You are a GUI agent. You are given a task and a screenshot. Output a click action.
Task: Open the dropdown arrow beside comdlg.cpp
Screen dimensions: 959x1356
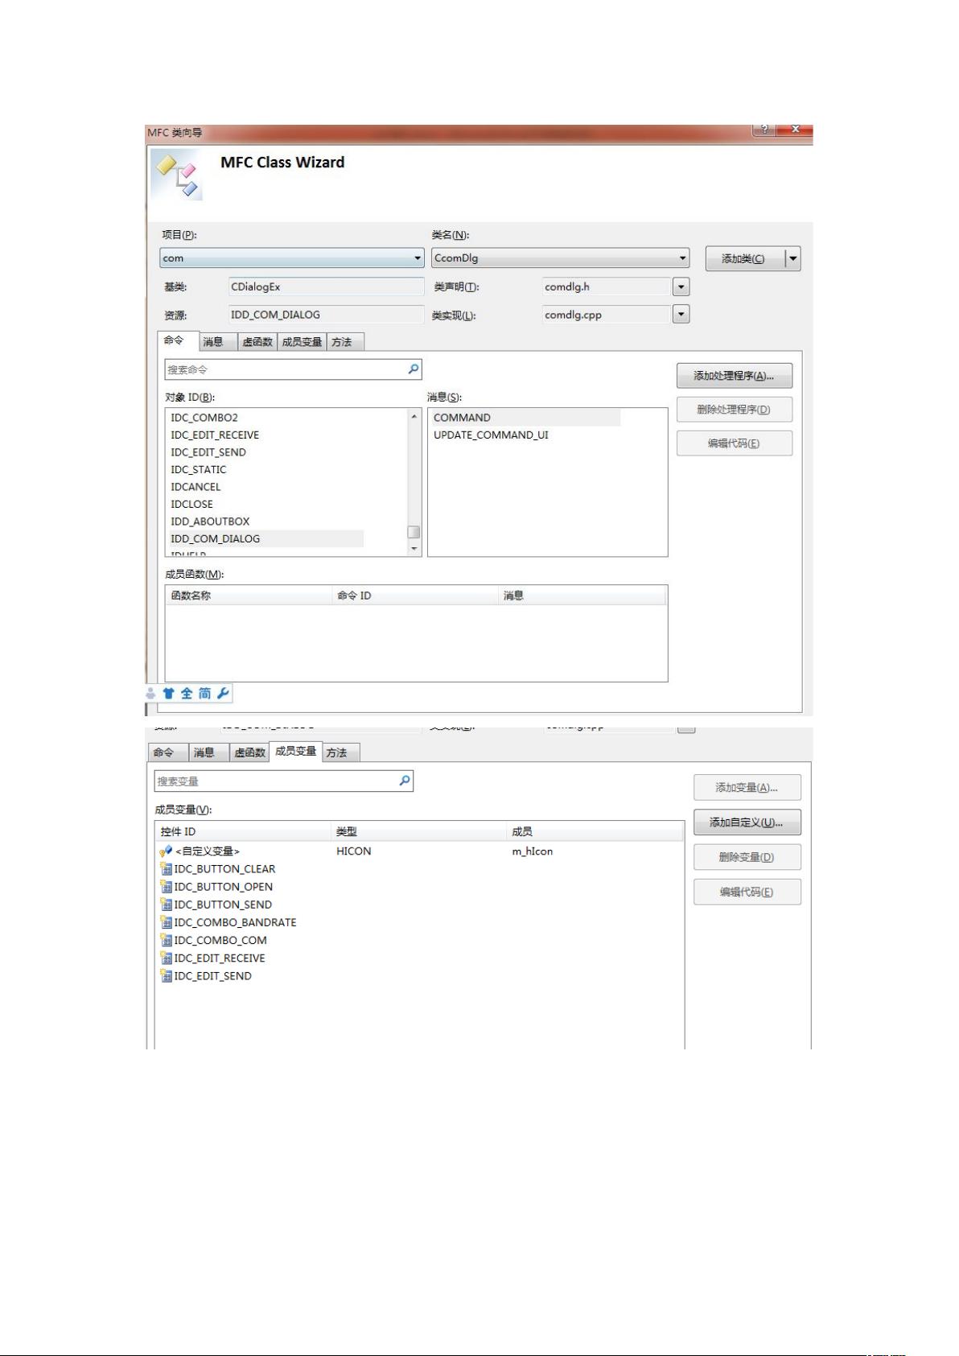[681, 314]
